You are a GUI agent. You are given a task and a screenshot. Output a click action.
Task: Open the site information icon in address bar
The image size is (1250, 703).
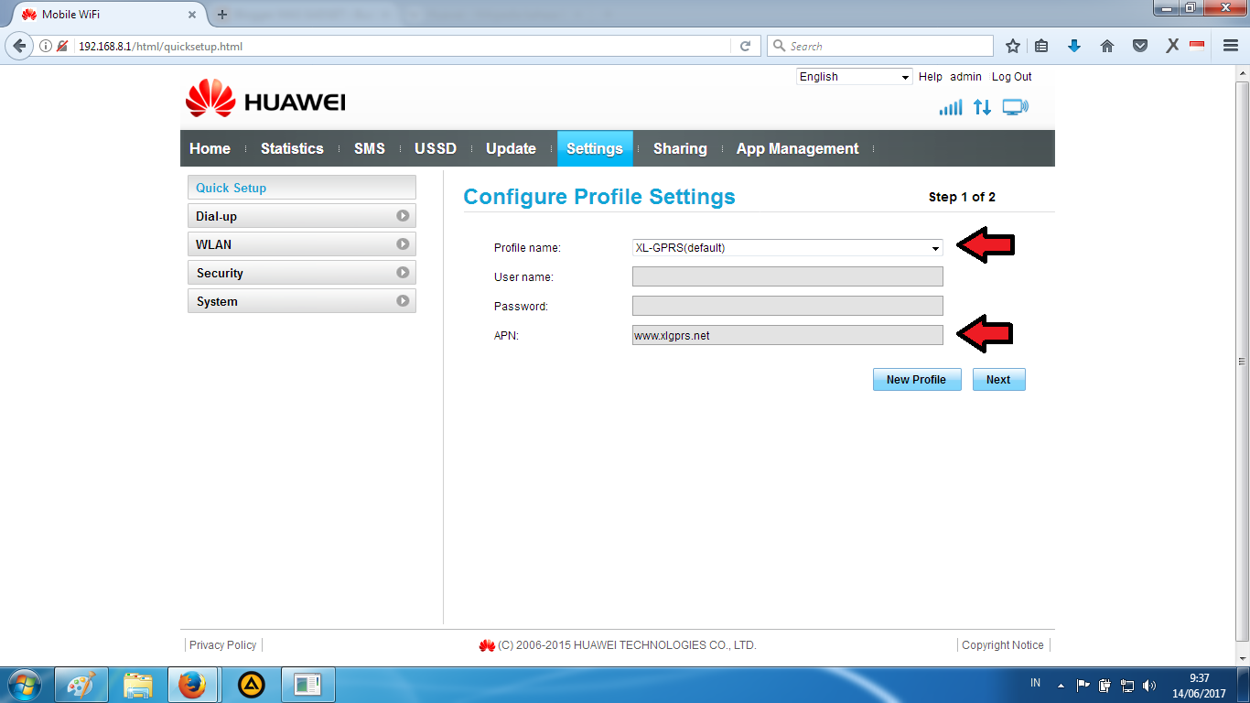pos(46,46)
